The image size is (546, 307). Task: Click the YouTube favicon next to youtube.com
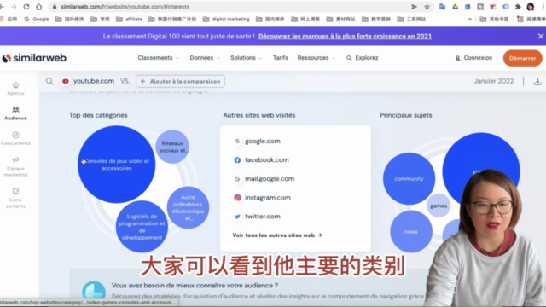click(x=66, y=81)
